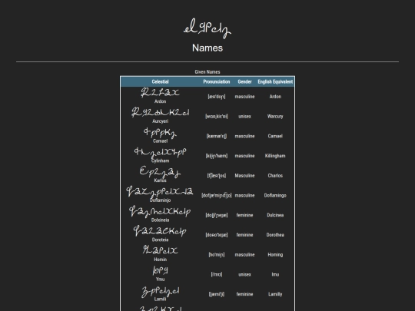This screenshot has width=415, height=311.
Task: Click the feminine gender cell in Doroteia row
Action: click(x=244, y=235)
